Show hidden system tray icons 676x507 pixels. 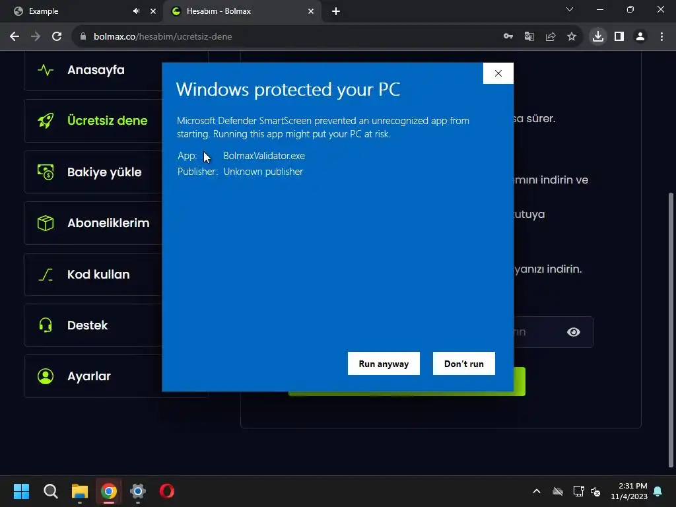(537, 491)
